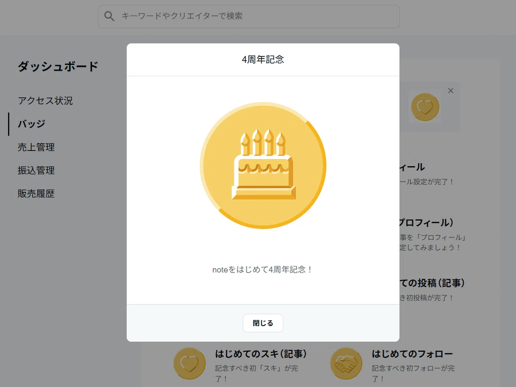Click the ダッシュボード heading
This screenshot has height=388, width=516.
click(x=58, y=66)
